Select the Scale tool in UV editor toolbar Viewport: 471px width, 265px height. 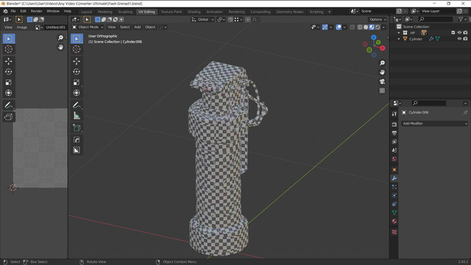[x=9, y=82]
